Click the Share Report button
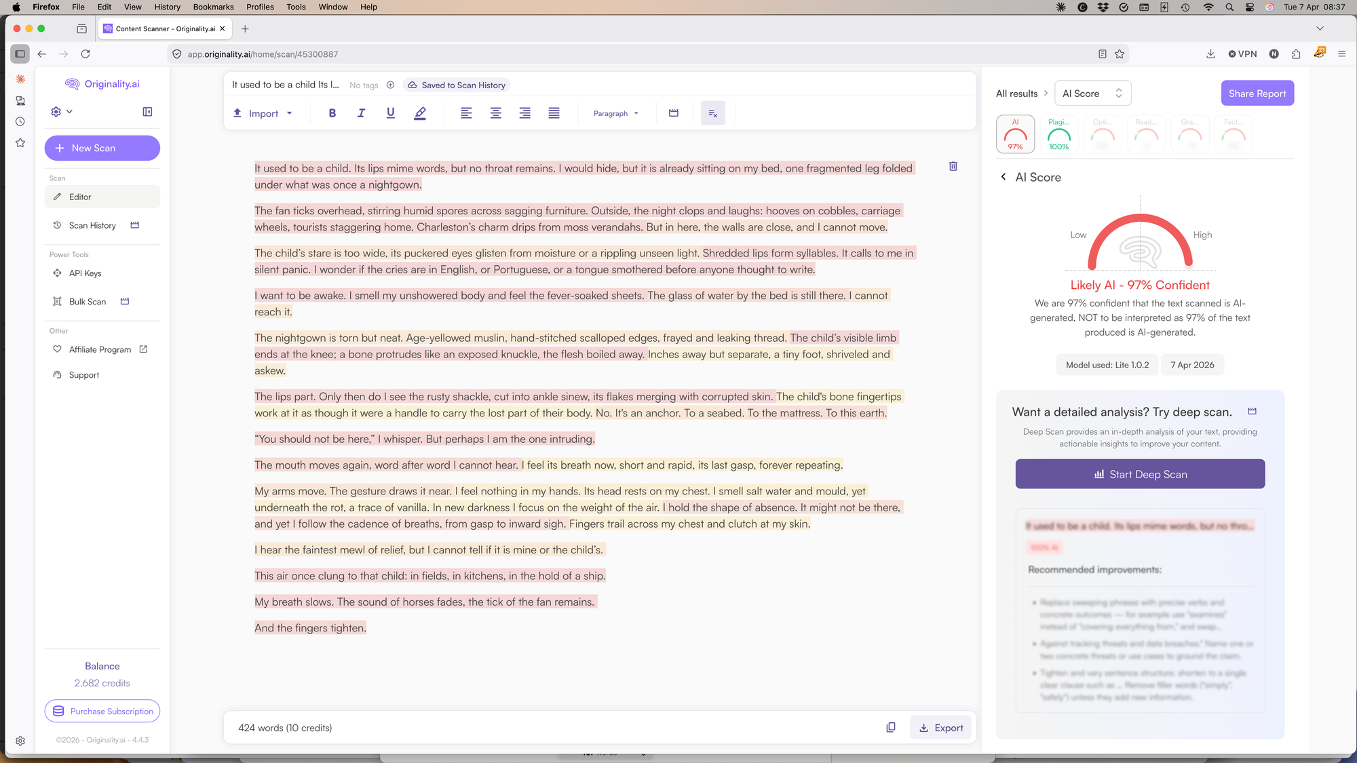 [x=1257, y=94]
